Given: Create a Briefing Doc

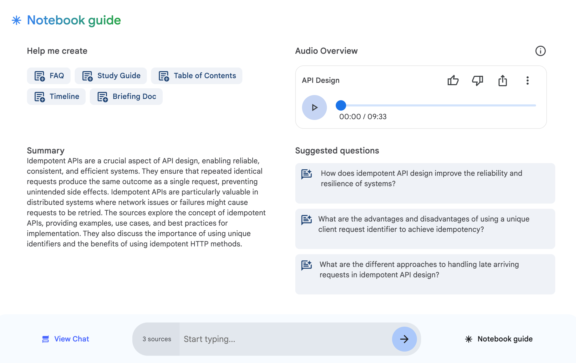Looking at the screenshot, I should 126,97.
